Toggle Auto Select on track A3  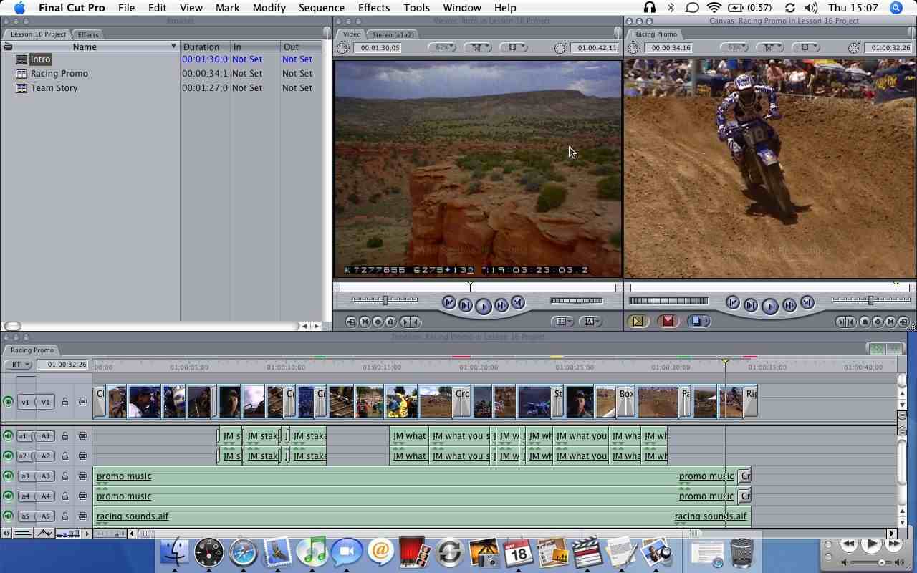click(82, 476)
